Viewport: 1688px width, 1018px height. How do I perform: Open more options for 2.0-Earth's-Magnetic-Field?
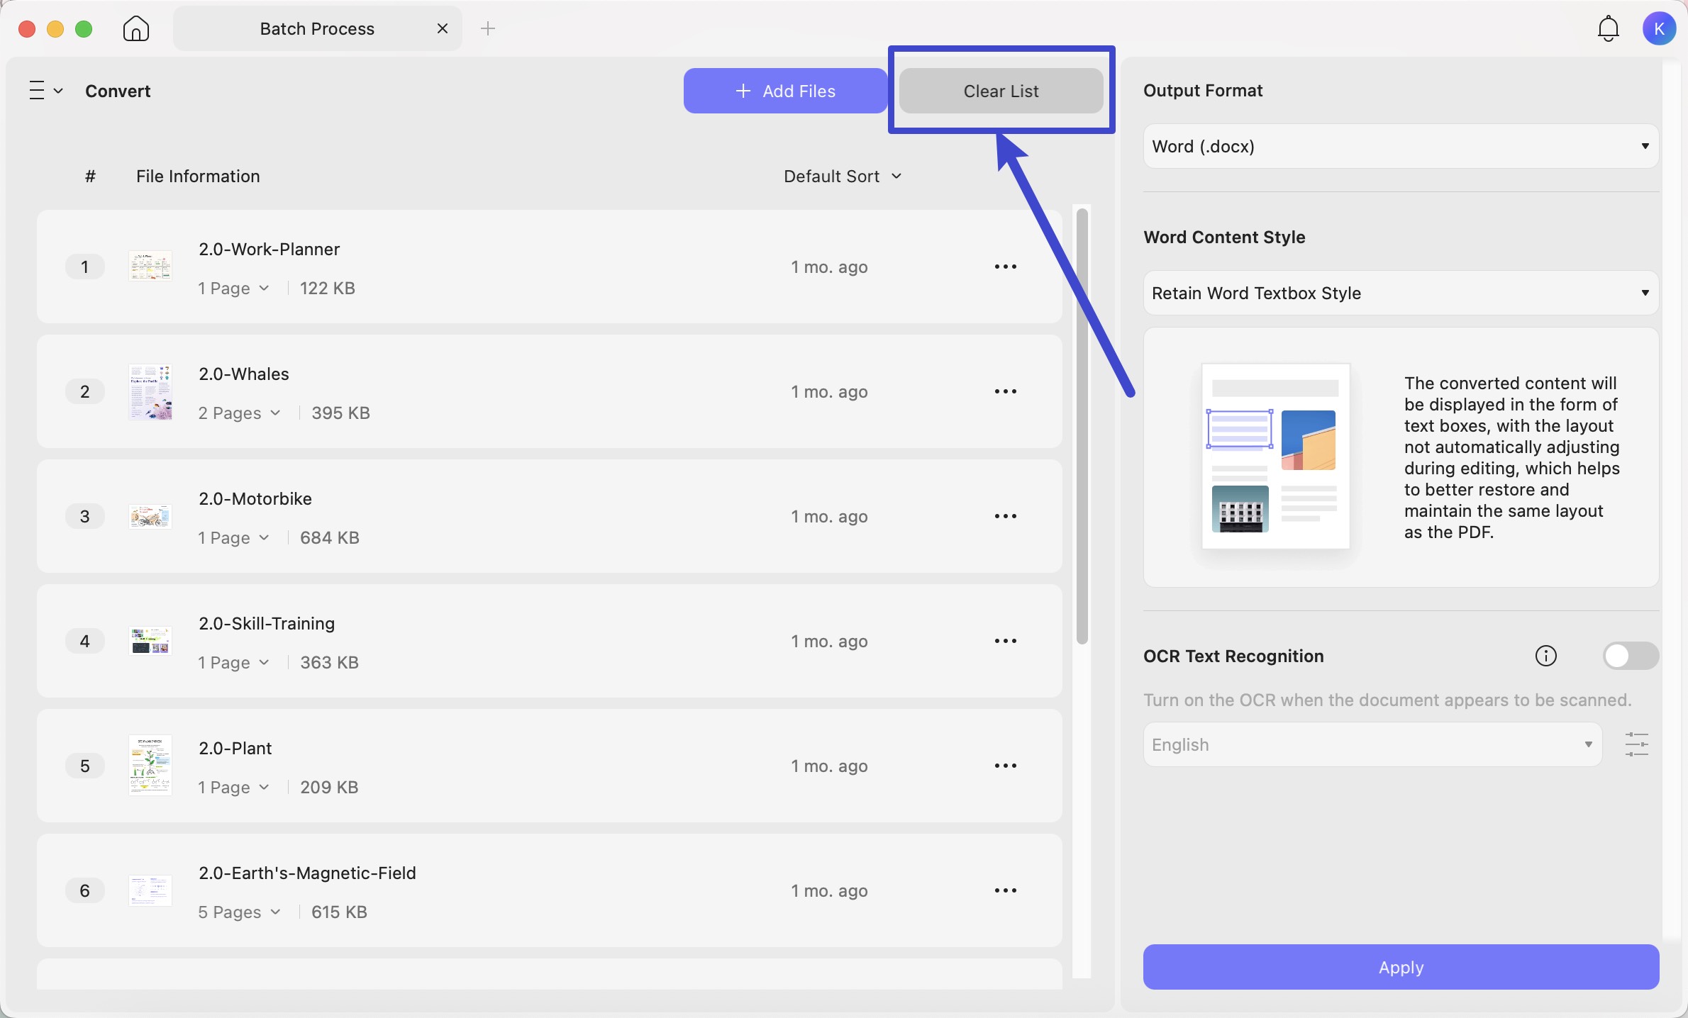[x=1006, y=890]
